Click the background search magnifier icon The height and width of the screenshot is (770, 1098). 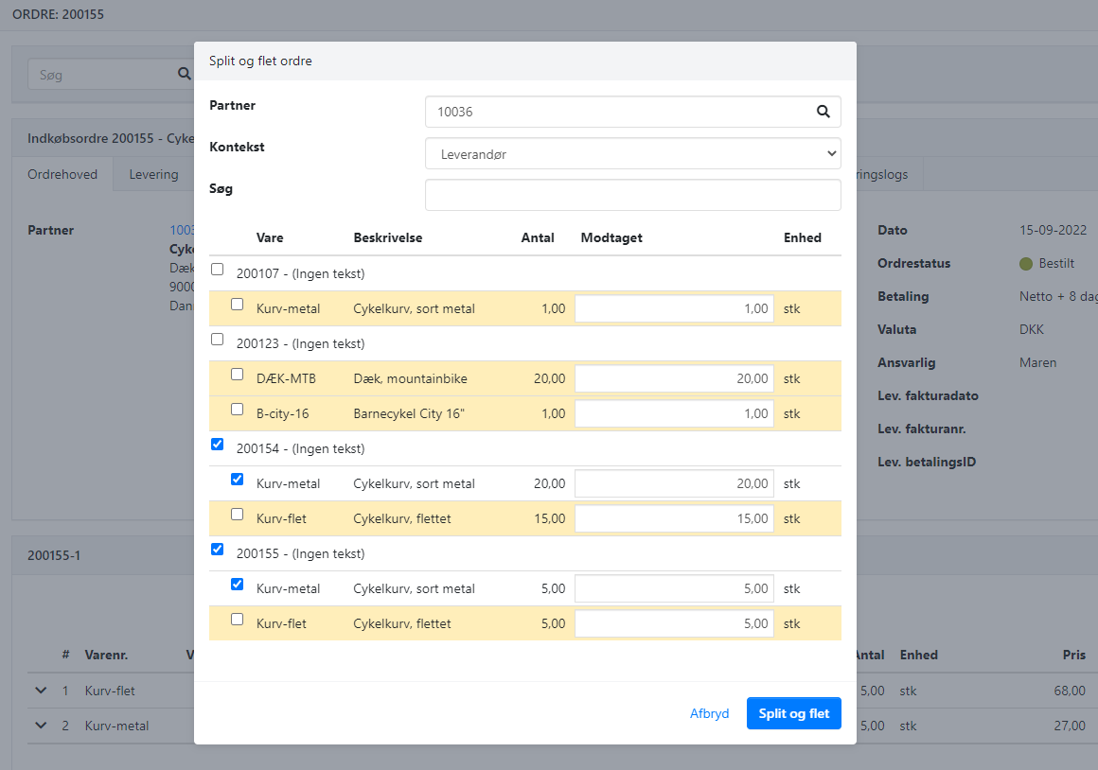tap(185, 74)
